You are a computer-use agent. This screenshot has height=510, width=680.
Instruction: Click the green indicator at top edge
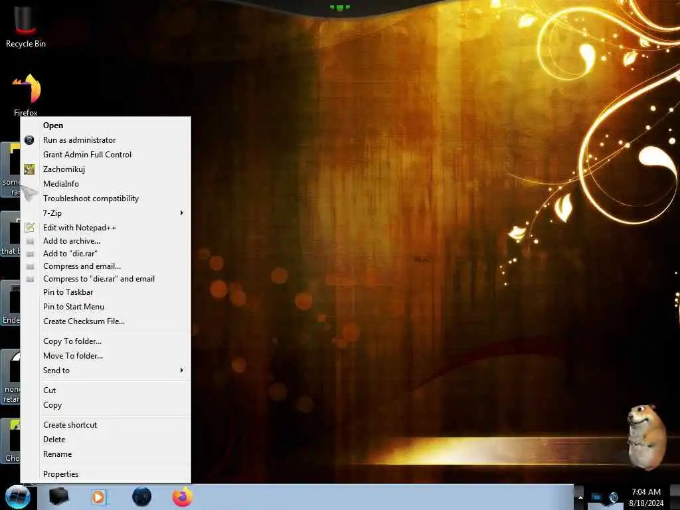pos(339,7)
